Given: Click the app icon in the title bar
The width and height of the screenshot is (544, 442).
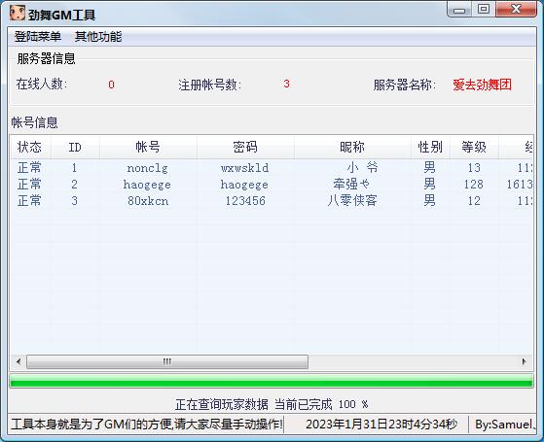Looking at the screenshot, I should click(17, 14).
